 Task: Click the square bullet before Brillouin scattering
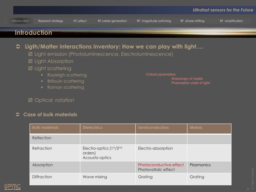point(42,81)
